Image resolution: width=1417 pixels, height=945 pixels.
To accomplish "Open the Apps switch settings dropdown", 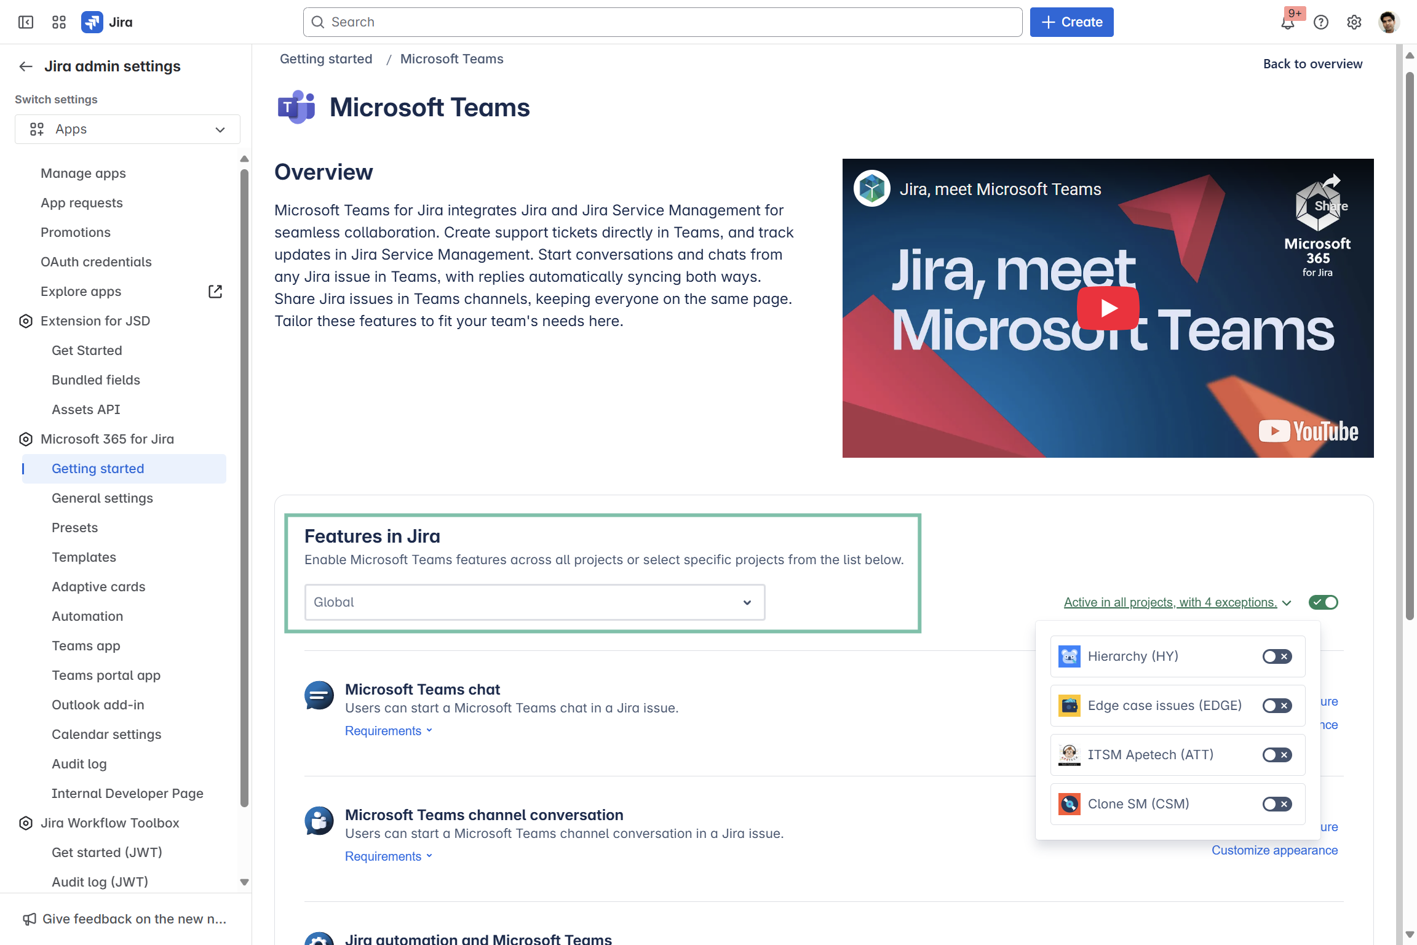I will tap(127, 129).
